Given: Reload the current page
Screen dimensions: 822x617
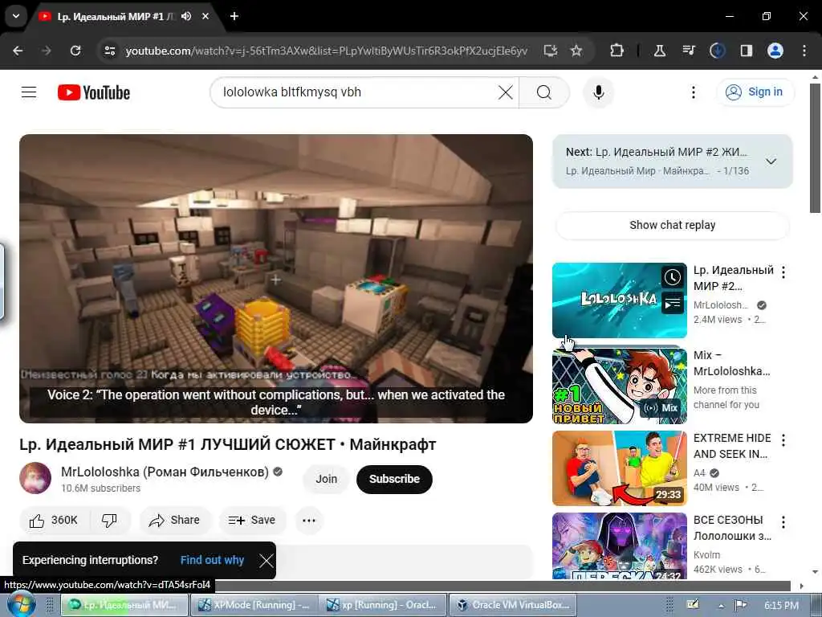Looking at the screenshot, I should point(75,51).
